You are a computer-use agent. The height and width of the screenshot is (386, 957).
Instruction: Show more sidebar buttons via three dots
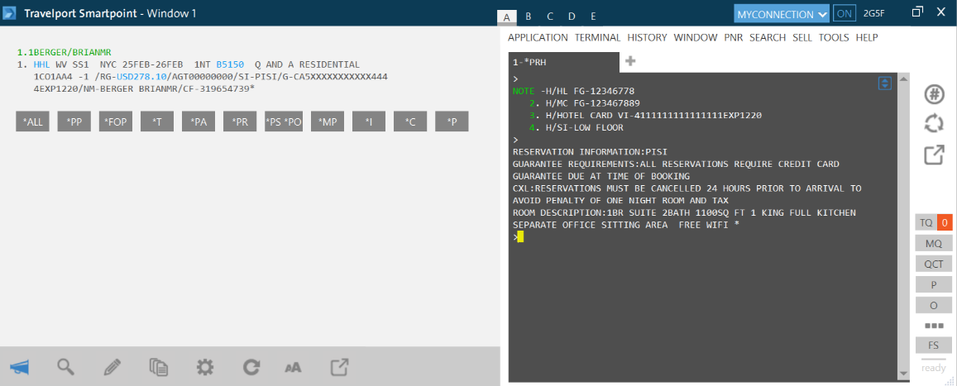[934, 326]
